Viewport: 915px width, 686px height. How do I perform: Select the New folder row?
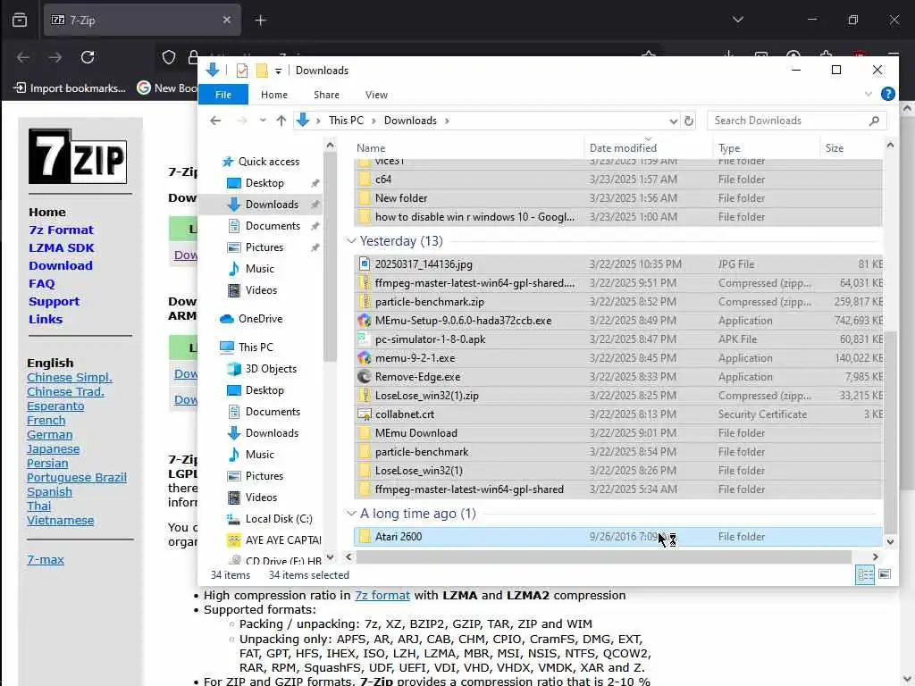tap(618, 197)
